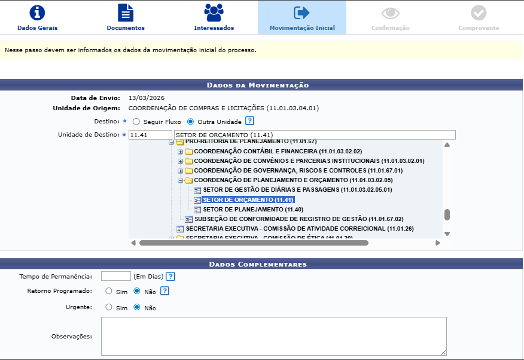Click the Observações text area
The width and height of the screenshot is (524, 360).
point(273,336)
